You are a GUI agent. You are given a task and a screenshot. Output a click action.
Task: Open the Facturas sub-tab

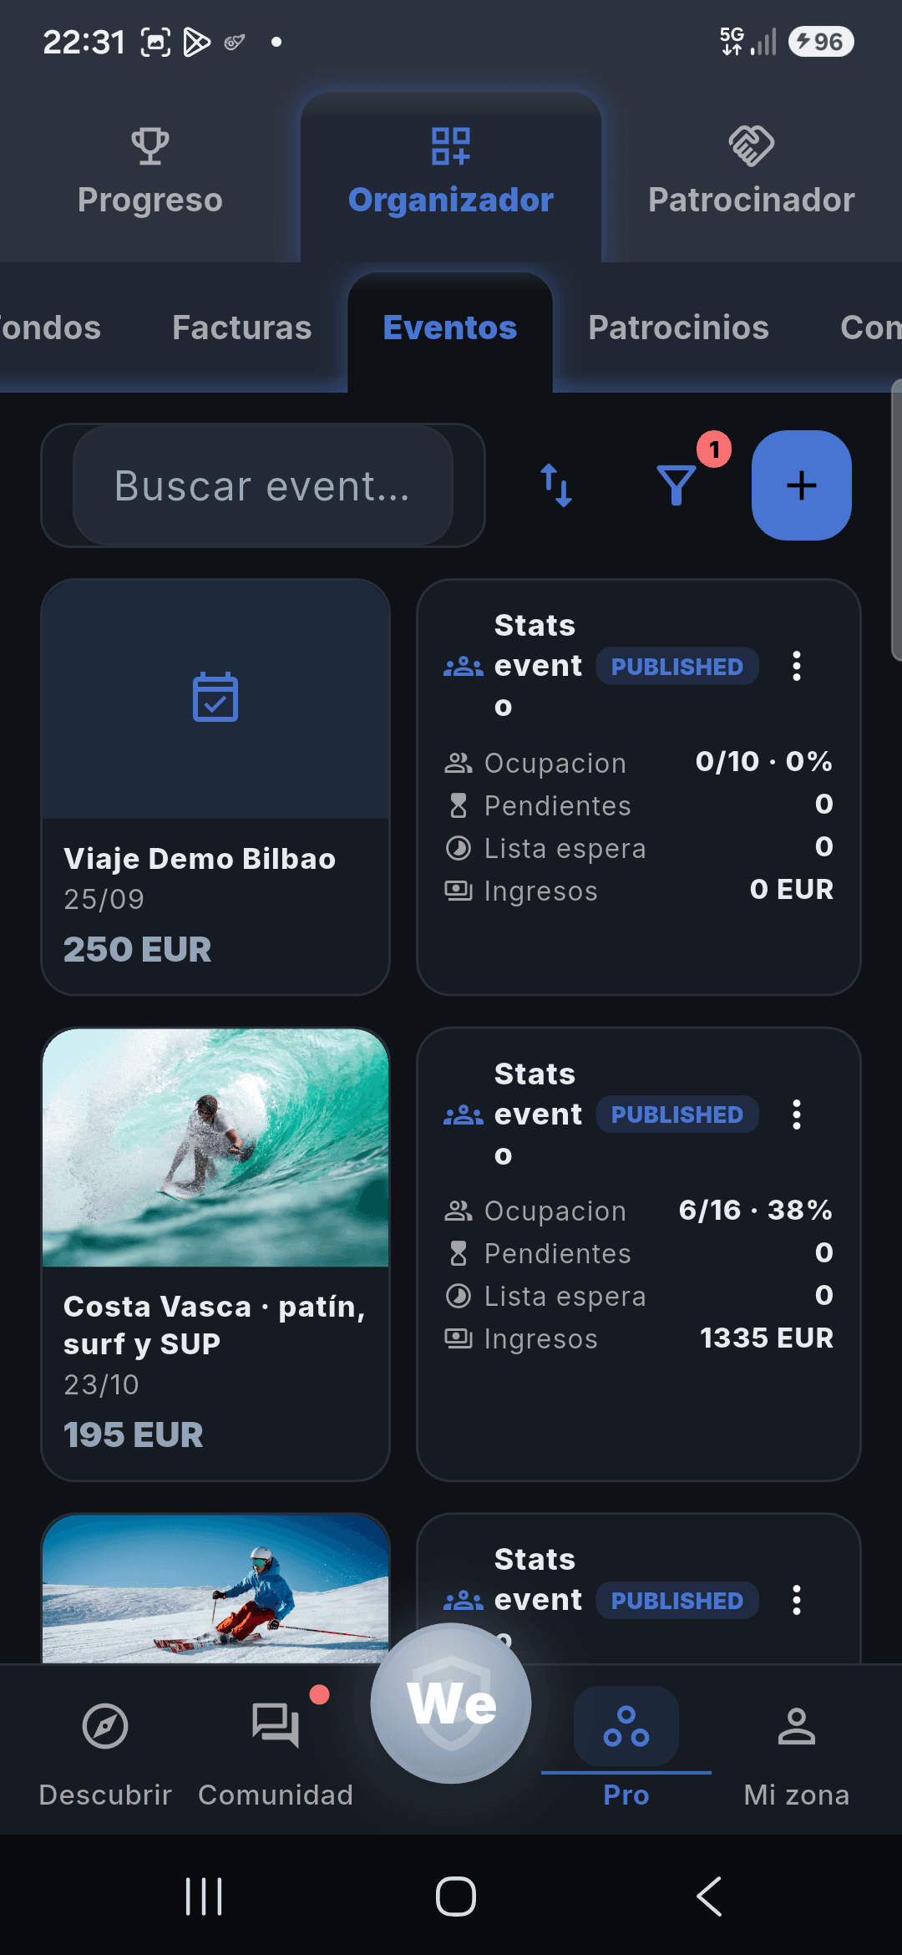(242, 328)
